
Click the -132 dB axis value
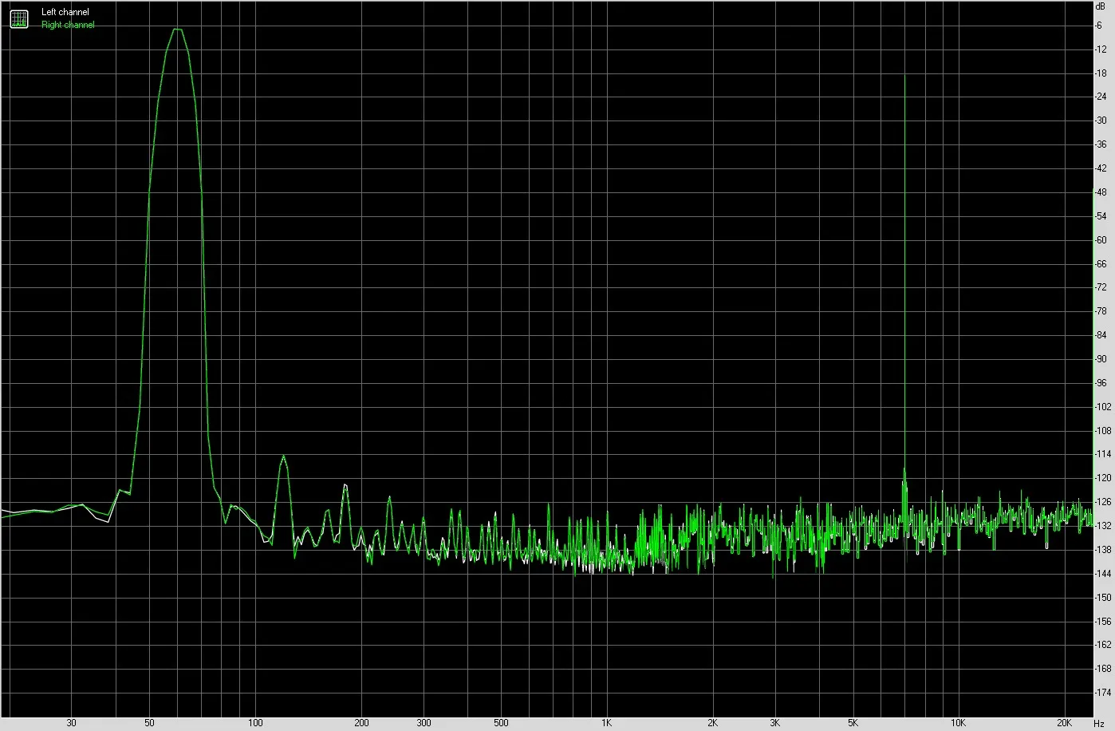click(1103, 526)
